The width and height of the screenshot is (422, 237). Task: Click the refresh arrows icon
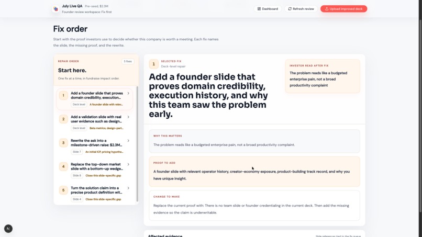point(290,9)
